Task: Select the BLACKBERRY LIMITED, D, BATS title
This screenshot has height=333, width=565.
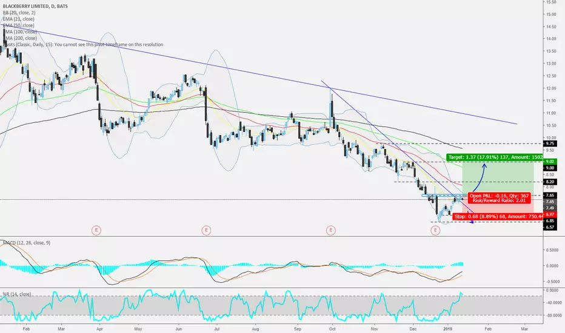Action: [x=35, y=6]
